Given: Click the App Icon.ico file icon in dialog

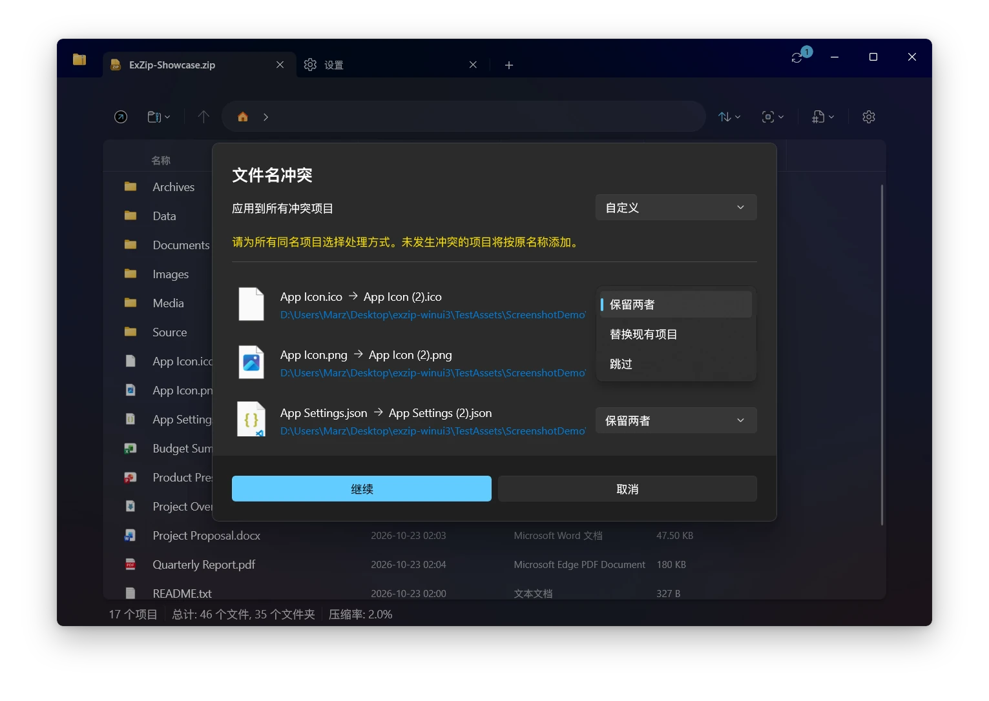Looking at the screenshot, I should (251, 304).
